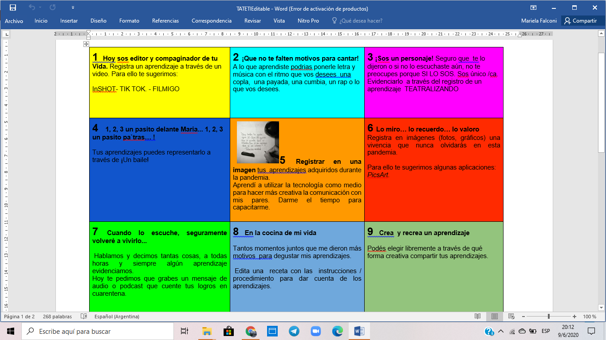The height and width of the screenshot is (340, 606).
Task: Click the first-line indent marker on the ruler
Action: pyautogui.click(x=89, y=32)
